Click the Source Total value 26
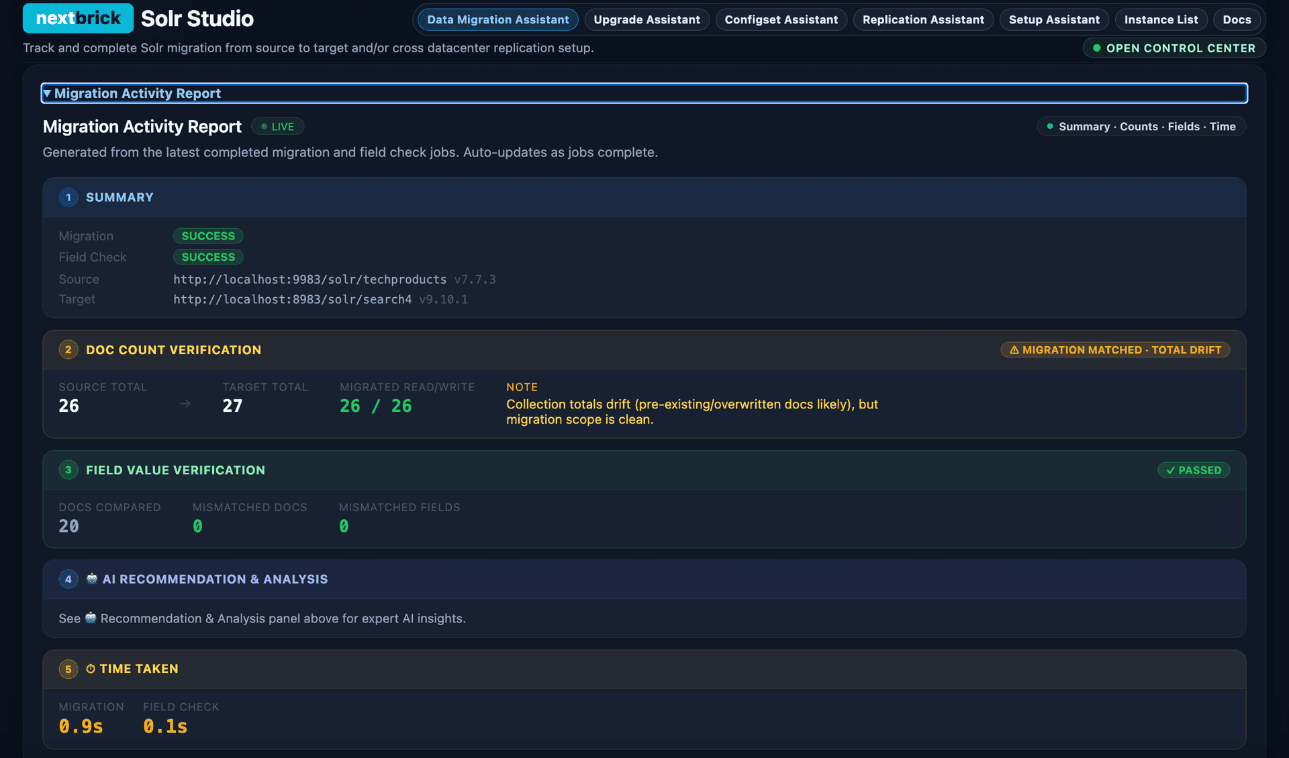Screen dimensions: 1289x758 (x=69, y=406)
